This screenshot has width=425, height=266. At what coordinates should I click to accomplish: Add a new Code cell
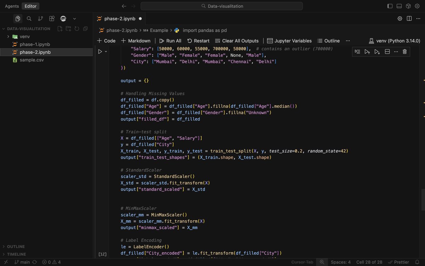click(106, 41)
